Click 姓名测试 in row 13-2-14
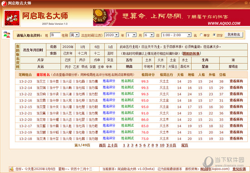 (x=127, y=87)
